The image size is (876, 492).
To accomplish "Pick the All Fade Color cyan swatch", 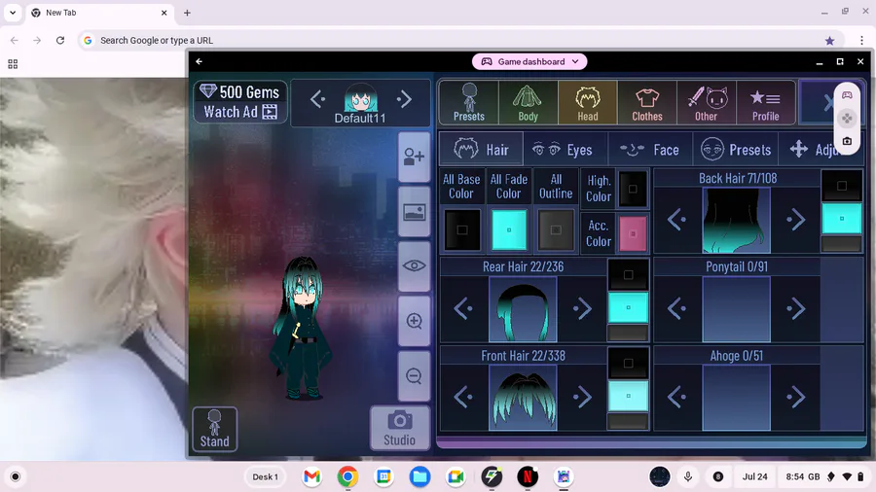I will coord(509,229).
